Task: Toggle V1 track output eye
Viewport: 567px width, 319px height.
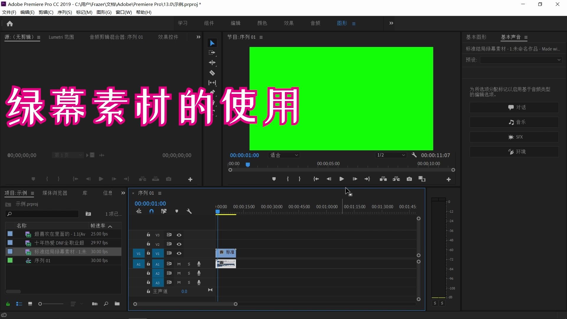Action: [x=179, y=253]
